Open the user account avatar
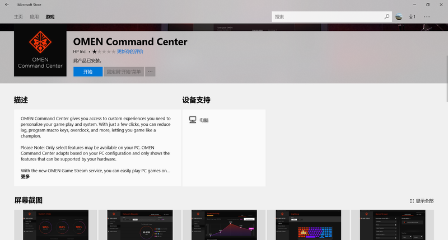Viewport: 448px width, 240px height. (x=398, y=17)
